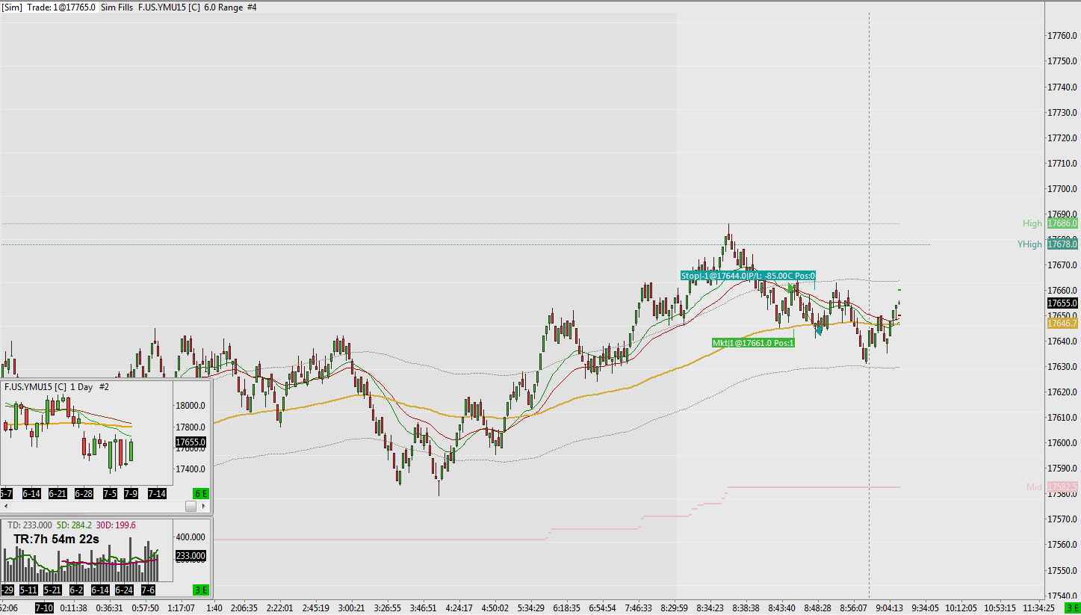
Task: Click the green buy fill arrow marker
Action: point(792,288)
